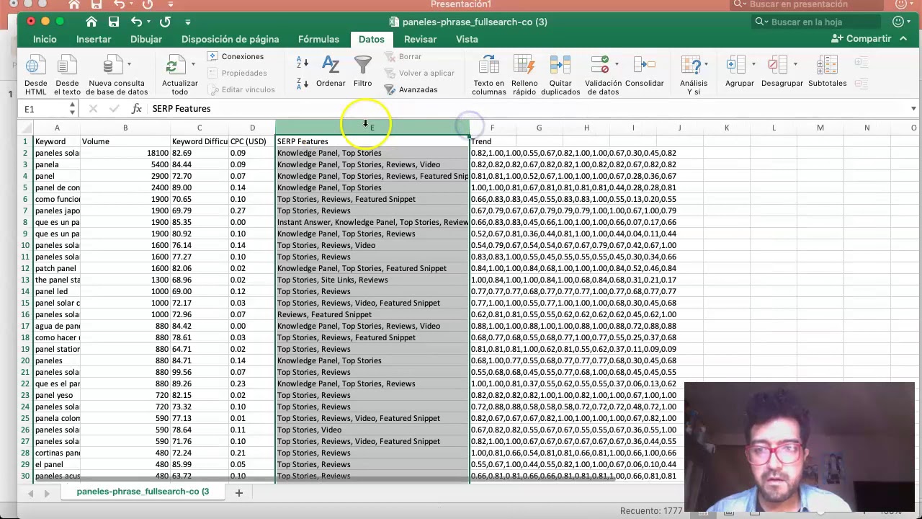Expand Desagrupar dropdown arrow

(x=795, y=64)
